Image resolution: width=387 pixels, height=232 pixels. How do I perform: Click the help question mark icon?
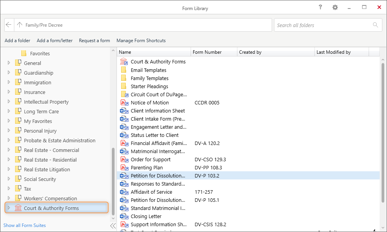[x=320, y=7]
